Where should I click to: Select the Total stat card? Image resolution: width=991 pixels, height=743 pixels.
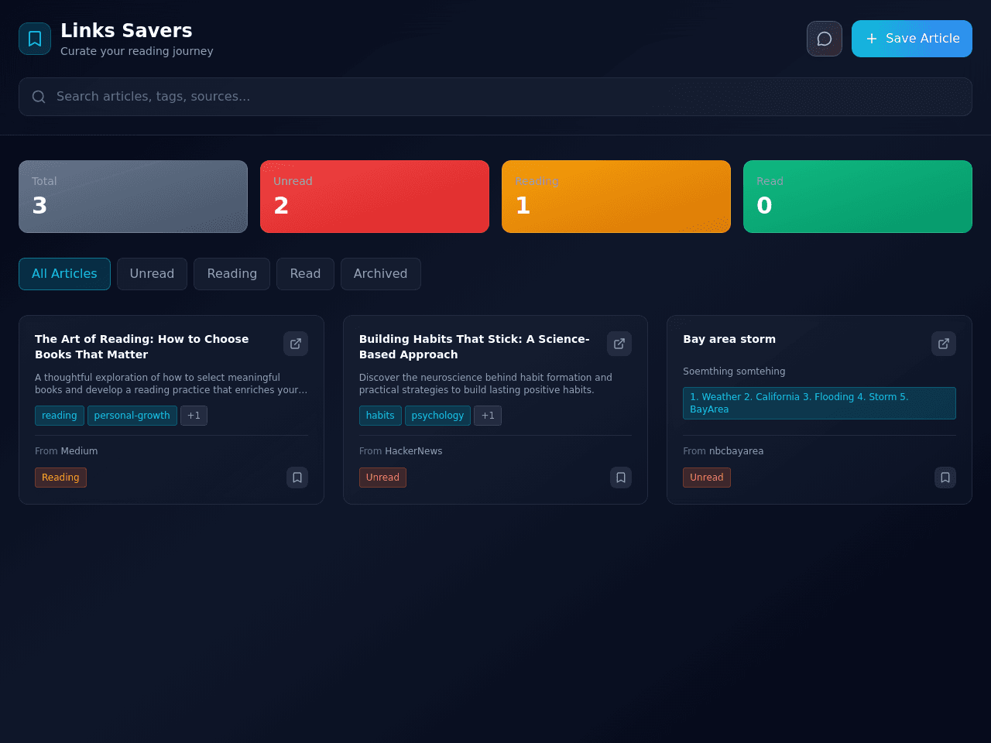coord(133,197)
